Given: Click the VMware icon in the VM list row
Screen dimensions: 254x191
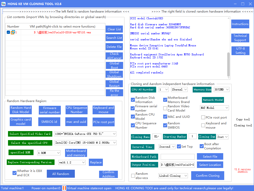Looking at the screenshot, I should (13, 32).
